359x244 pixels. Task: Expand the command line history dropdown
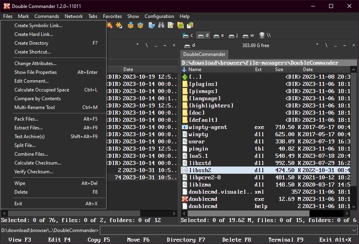pyautogui.click(x=354, y=230)
